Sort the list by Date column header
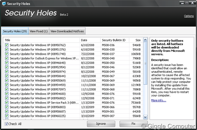The image size is (197, 130). 90,40
